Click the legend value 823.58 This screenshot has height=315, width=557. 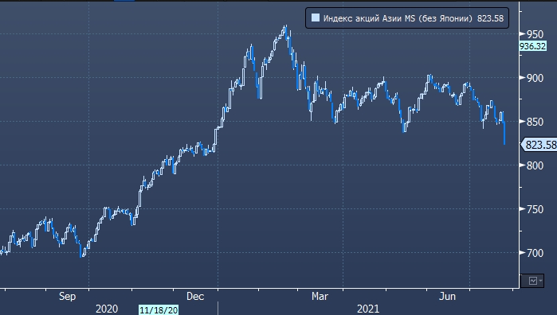[490, 18]
